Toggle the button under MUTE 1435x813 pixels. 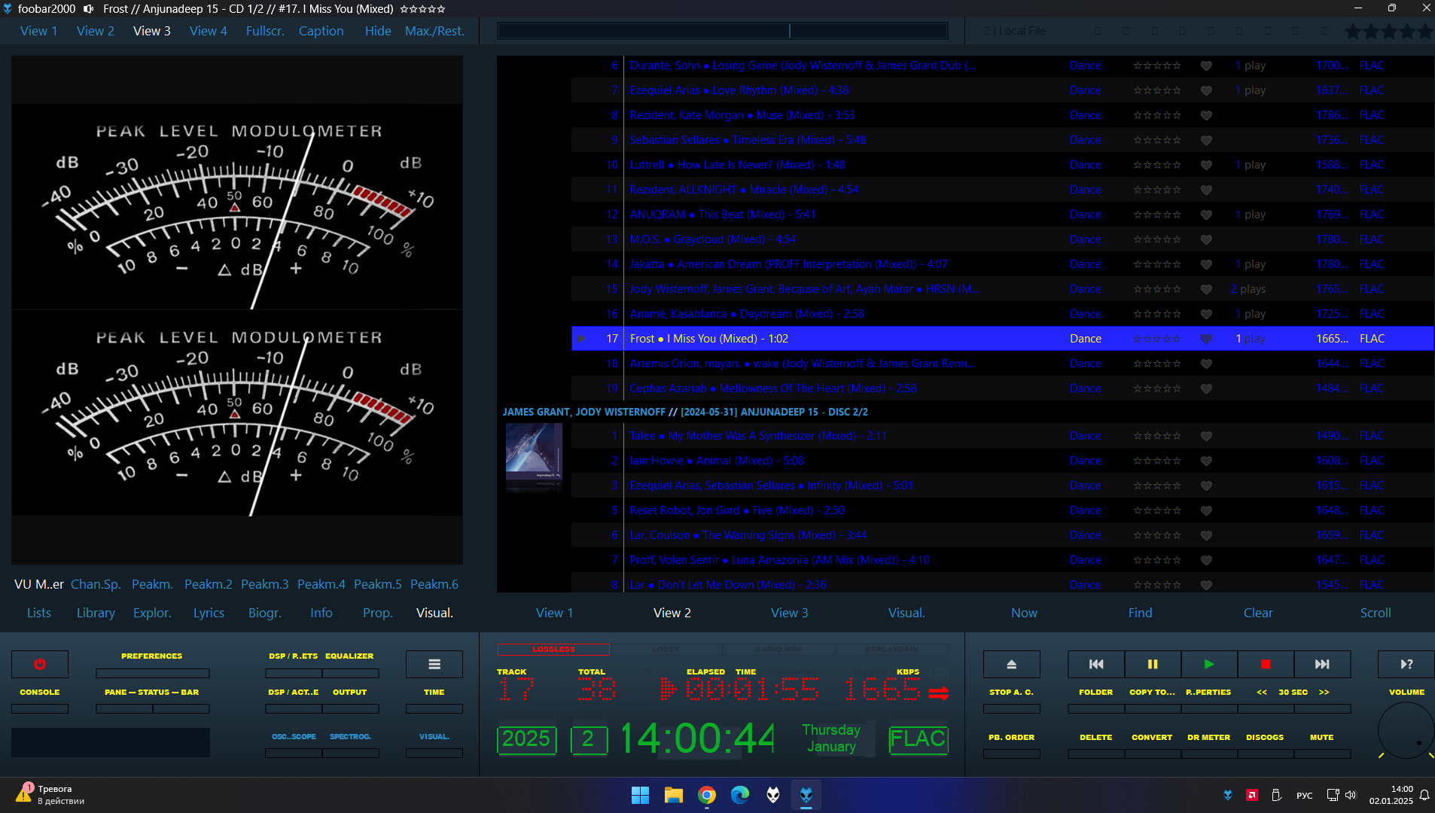pos(1321,753)
